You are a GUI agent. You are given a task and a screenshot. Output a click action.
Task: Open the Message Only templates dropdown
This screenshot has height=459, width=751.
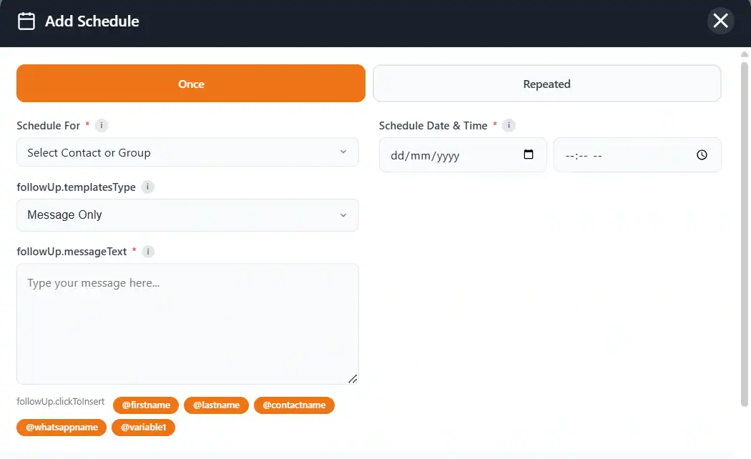coord(187,214)
